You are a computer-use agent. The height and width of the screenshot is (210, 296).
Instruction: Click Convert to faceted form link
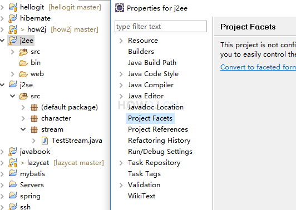click(258, 67)
